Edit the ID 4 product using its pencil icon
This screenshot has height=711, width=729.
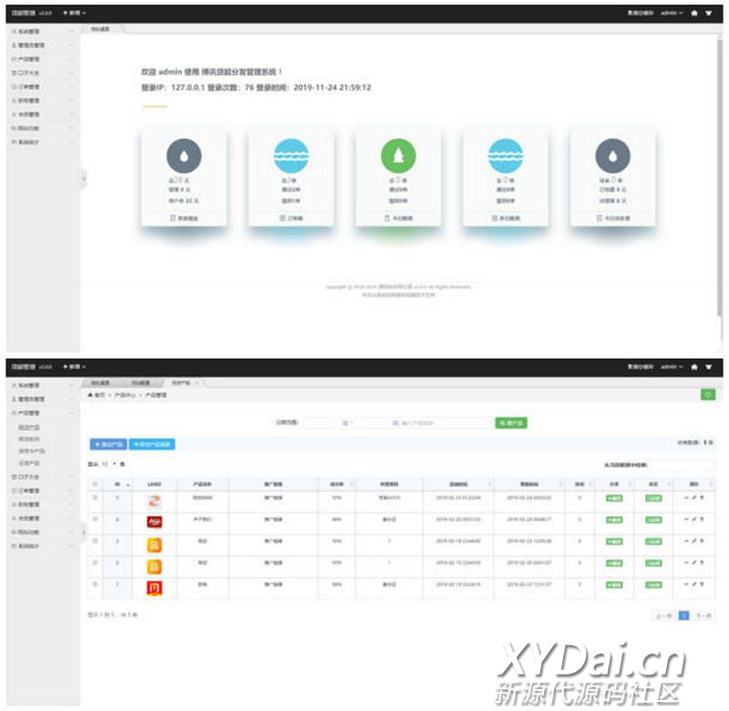click(694, 520)
